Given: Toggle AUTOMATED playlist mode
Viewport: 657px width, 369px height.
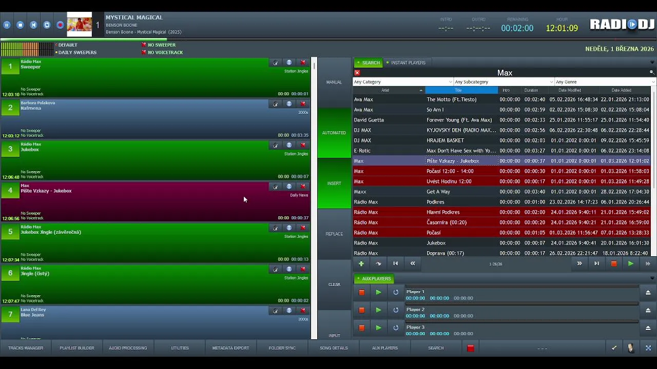Looking at the screenshot, I should point(334,133).
